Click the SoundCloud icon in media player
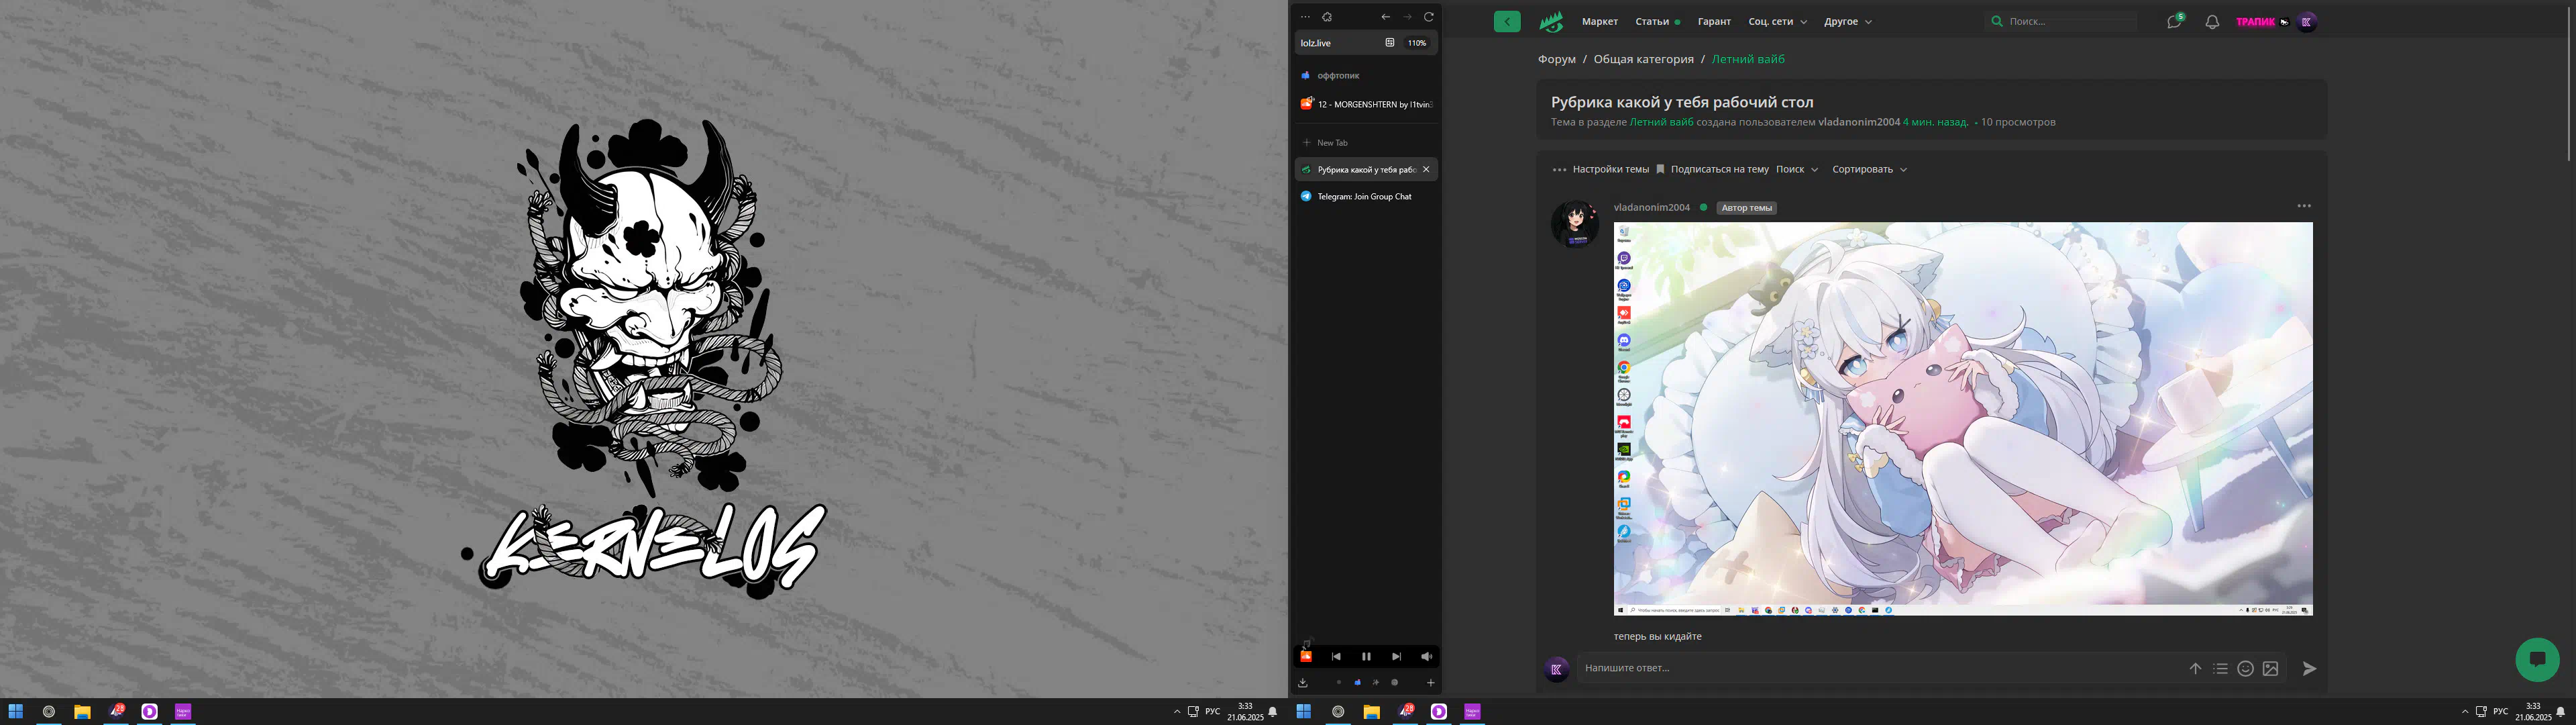Screen dimensions: 2576x725 [1305, 656]
